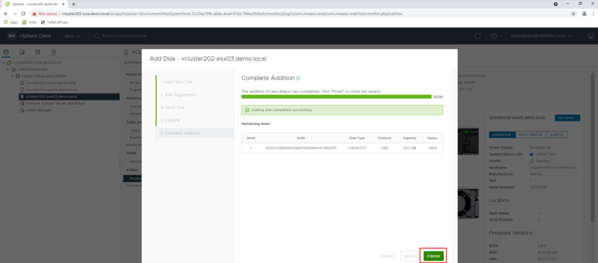Select wizard step 5 Complete Addition
The height and width of the screenshot is (263, 598).
pos(196,133)
